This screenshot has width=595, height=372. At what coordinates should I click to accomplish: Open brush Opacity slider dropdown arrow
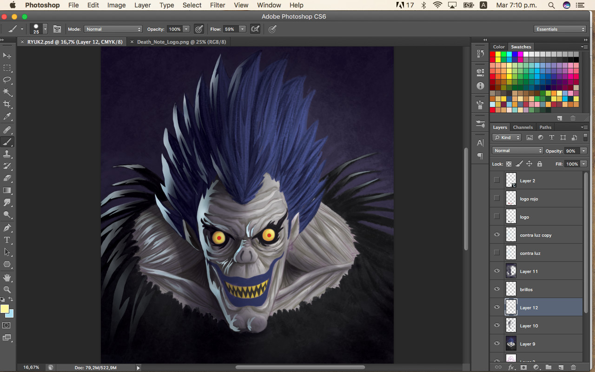(x=186, y=29)
